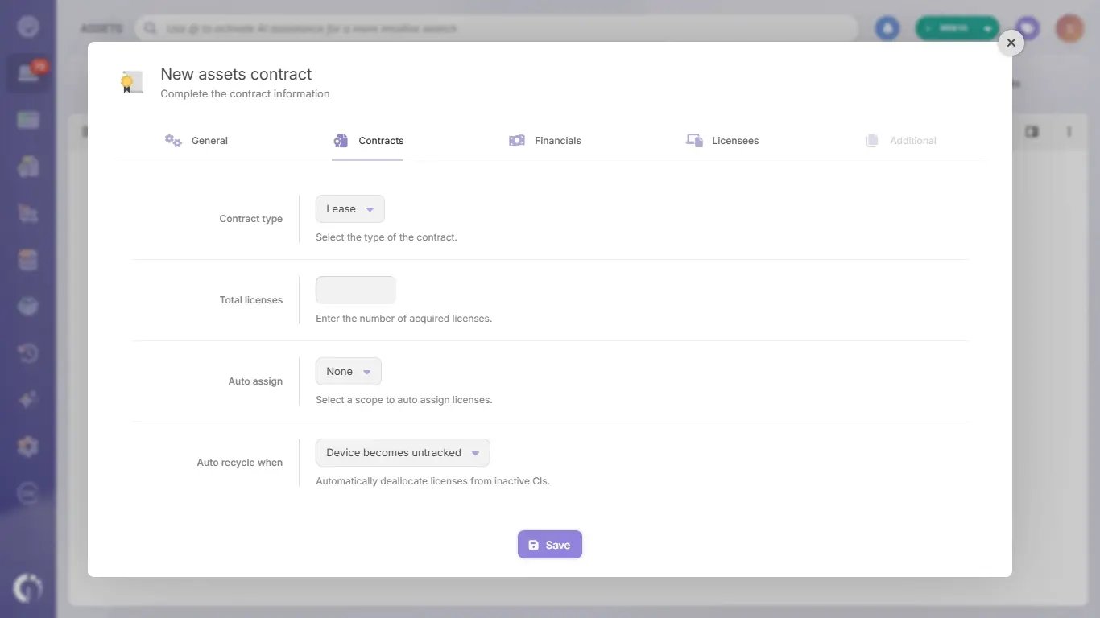This screenshot has height=618, width=1100.
Task: Click the app logo at the sidebar bottom
Action: (28, 587)
